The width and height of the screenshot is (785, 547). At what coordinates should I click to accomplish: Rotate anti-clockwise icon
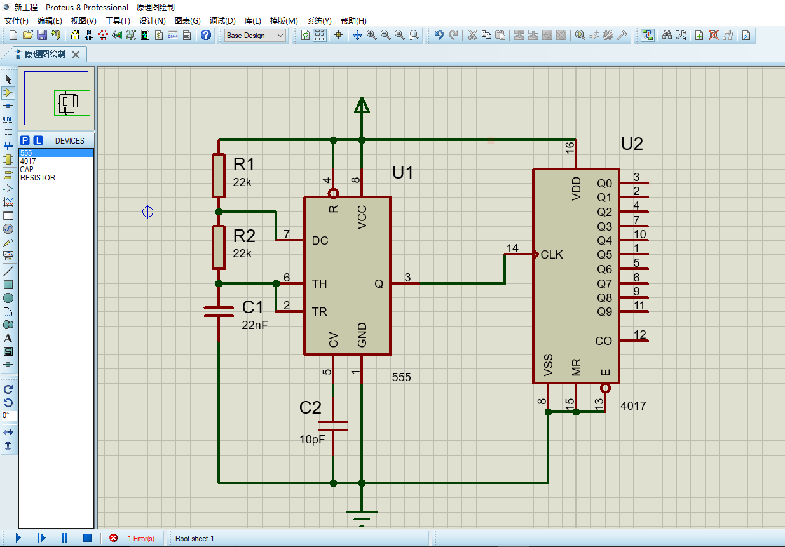tap(8, 402)
